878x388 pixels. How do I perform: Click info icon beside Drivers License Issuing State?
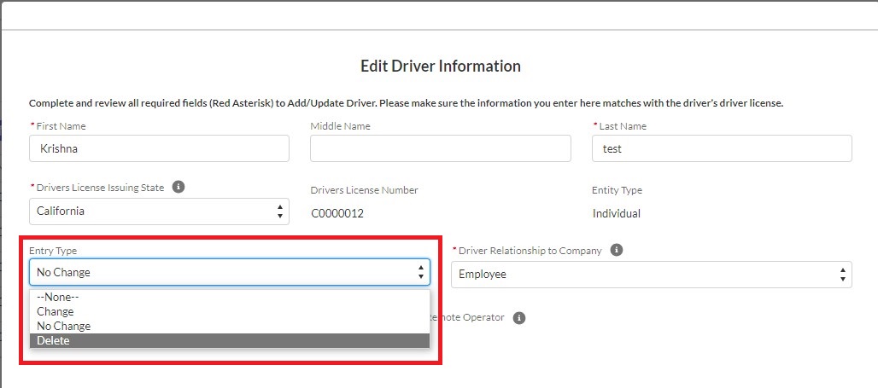[179, 188]
